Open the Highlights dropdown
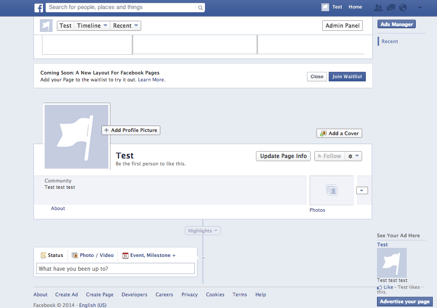The image size is (437, 308). tap(203, 231)
